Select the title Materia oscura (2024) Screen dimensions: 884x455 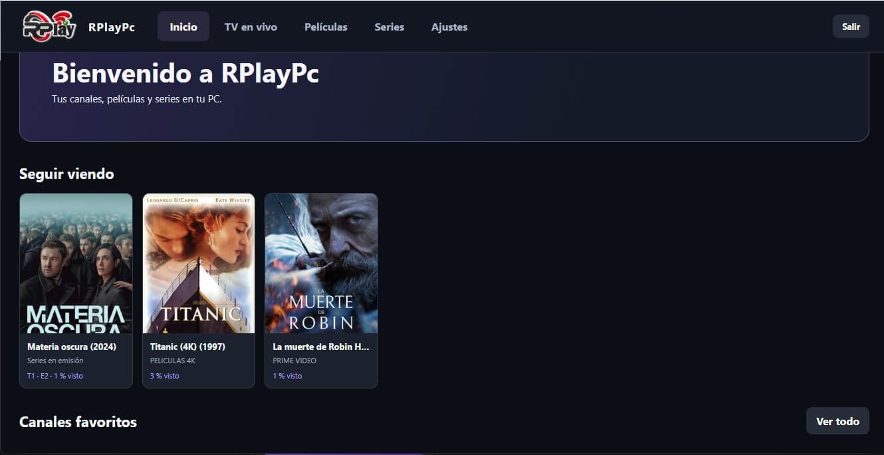point(72,347)
